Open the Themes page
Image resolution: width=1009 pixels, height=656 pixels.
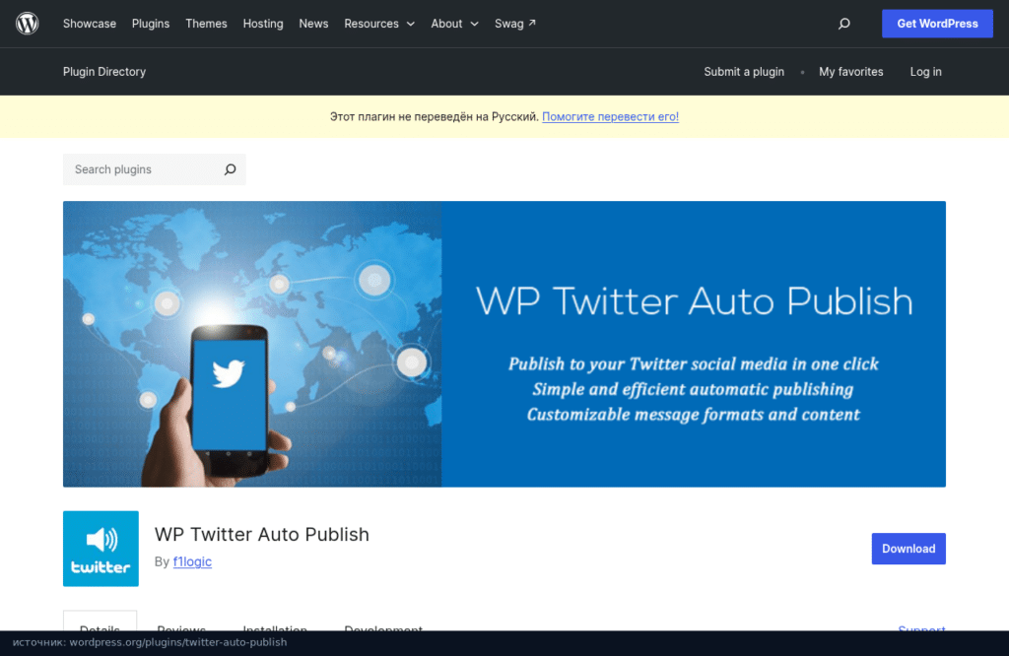(x=206, y=24)
